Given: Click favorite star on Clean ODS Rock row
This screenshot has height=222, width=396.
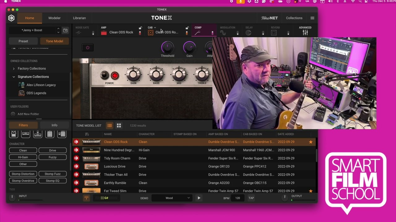Looking at the screenshot, I should tap(311, 142).
